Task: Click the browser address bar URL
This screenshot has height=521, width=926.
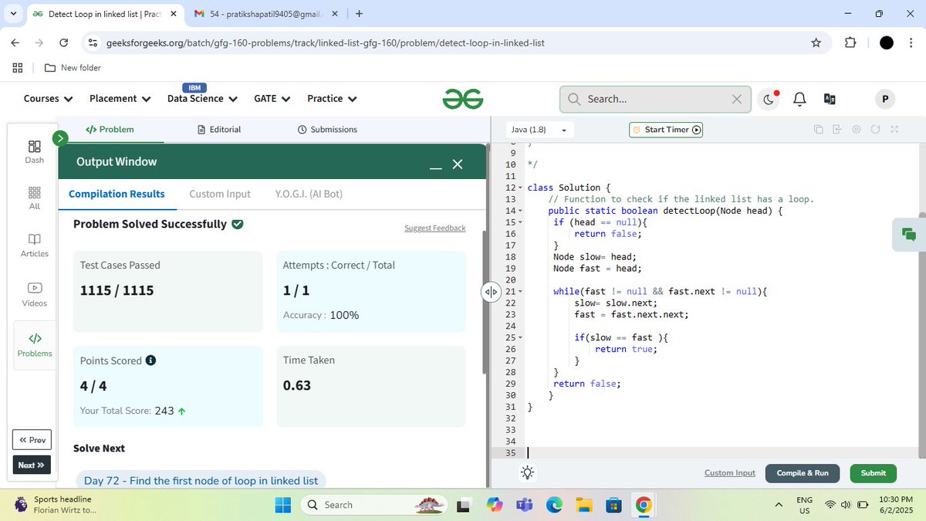Action: 325,42
